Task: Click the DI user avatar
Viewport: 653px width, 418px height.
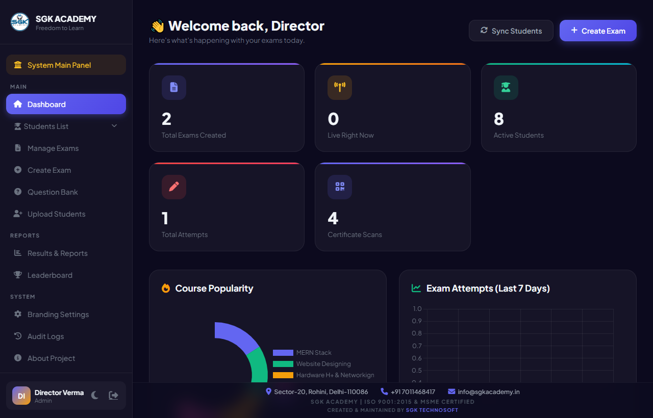Action: point(21,396)
